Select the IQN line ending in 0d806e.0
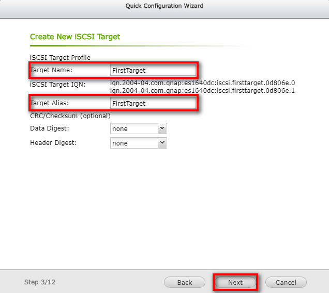 [202, 83]
